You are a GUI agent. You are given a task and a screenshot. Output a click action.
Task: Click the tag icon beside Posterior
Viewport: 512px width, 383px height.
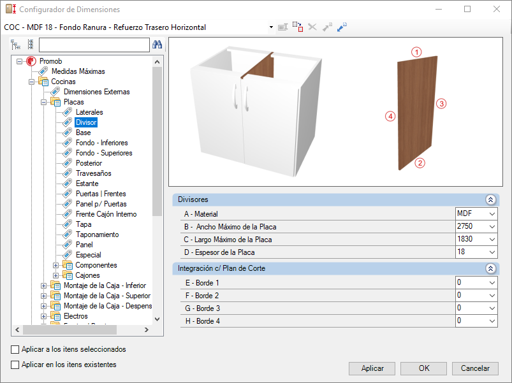pyautogui.click(x=68, y=163)
